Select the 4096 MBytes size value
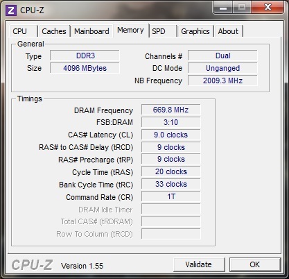 pyautogui.click(x=85, y=68)
